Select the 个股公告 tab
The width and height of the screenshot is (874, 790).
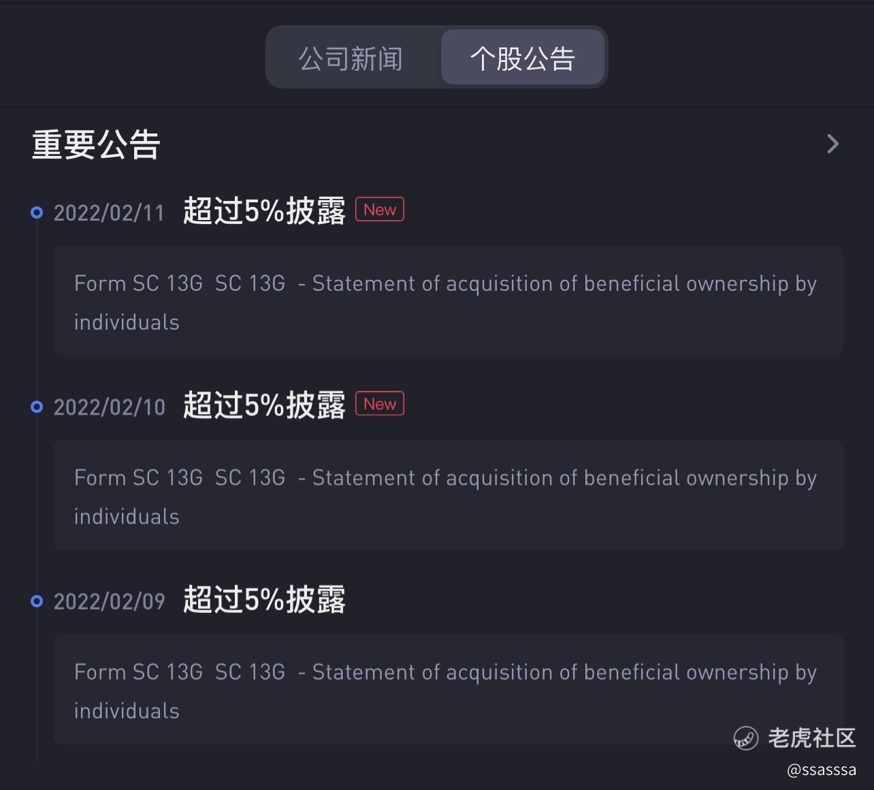click(x=522, y=59)
